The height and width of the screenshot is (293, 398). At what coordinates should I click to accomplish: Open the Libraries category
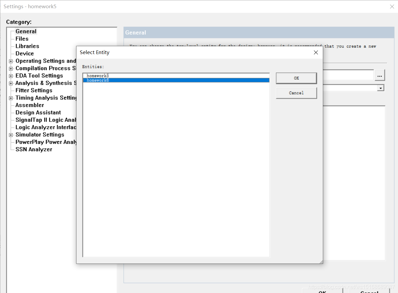[27, 46]
